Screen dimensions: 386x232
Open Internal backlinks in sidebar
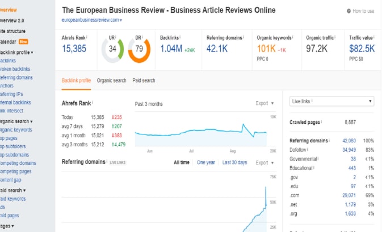[15, 102]
